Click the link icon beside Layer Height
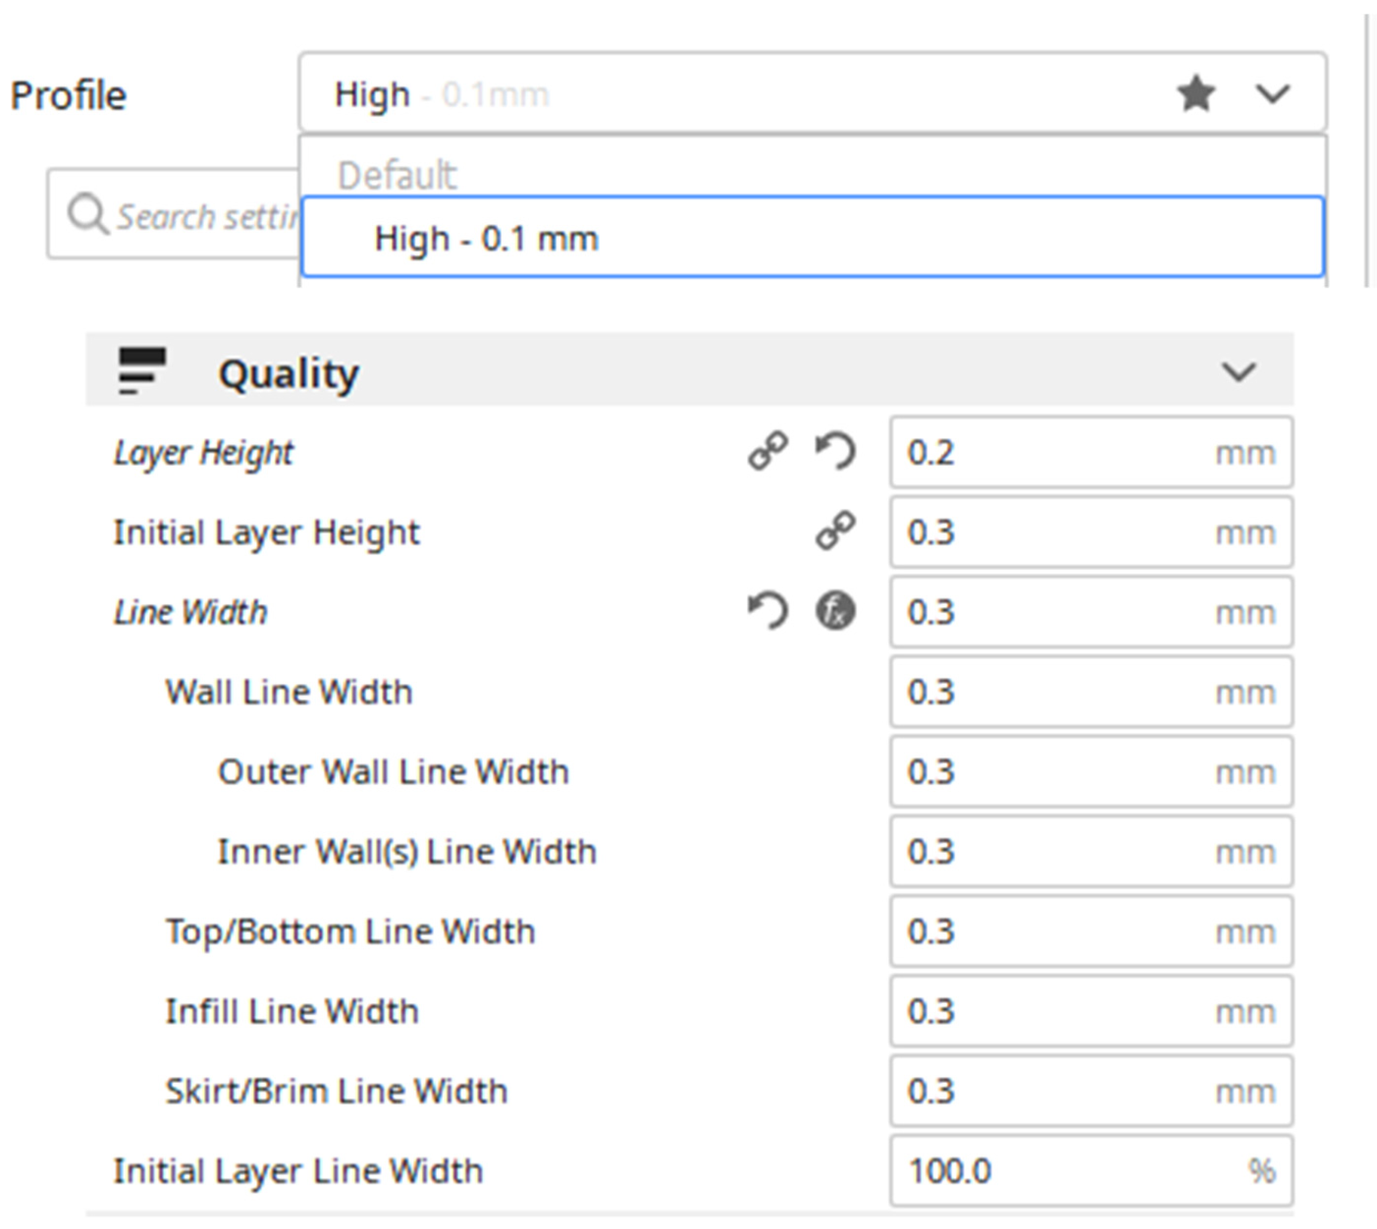This screenshot has height=1229, width=1377. pyautogui.click(x=768, y=451)
